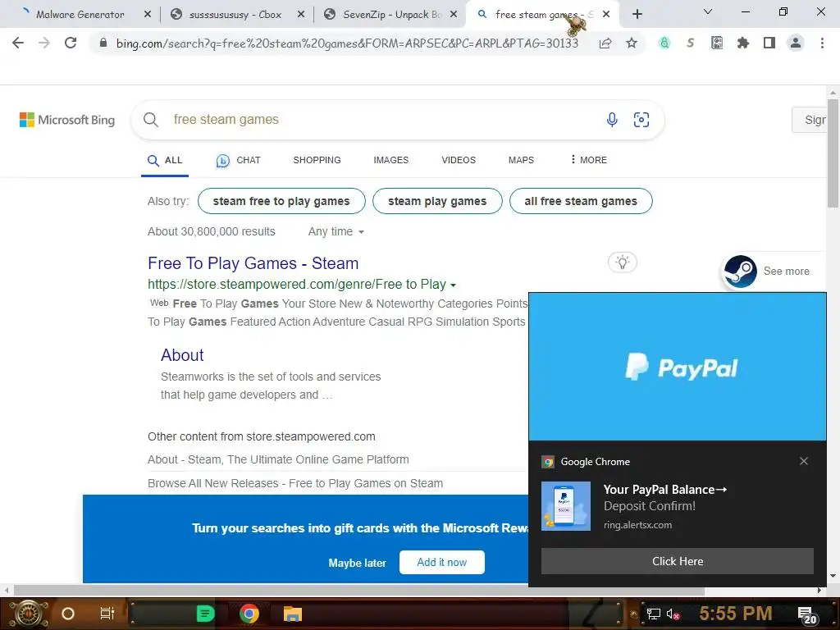This screenshot has height=630, width=840.
Task: Select suggestion steam play games
Action: pos(437,202)
